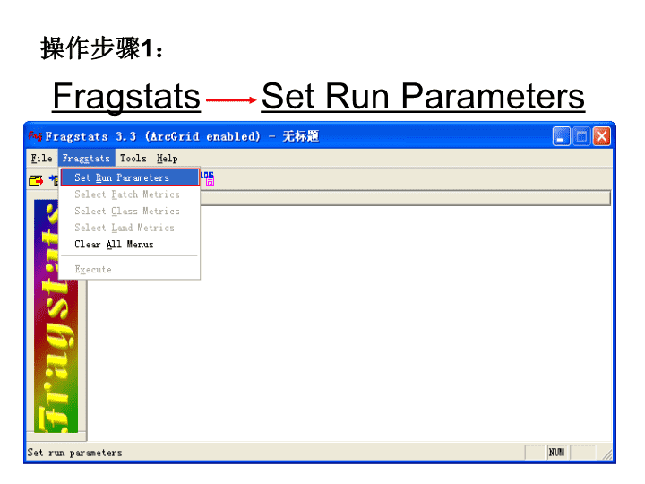The width and height of the screenshot is (645, 484).
Task: Click the vertical Fragstats logo banner
Action: click(x=56, y=316)
